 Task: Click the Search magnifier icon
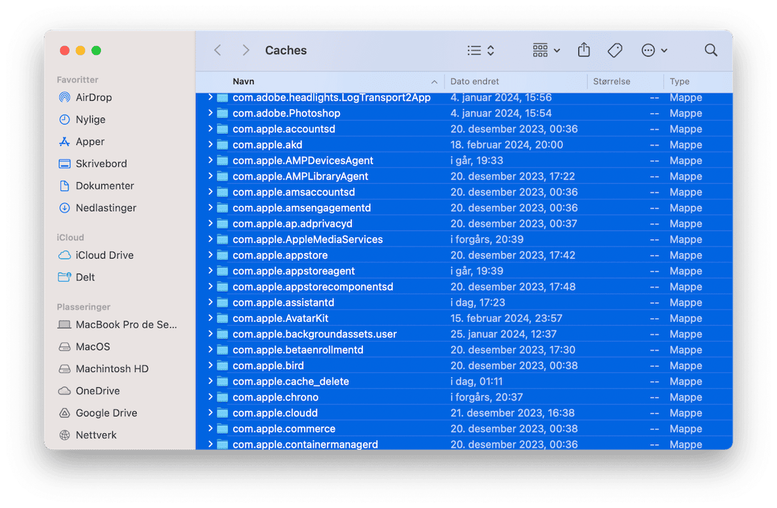pos(711,50)
